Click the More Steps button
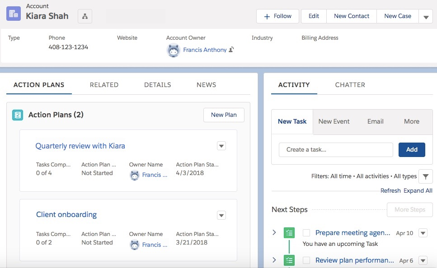This screenshot has height=268, width=437. tap(410, 209)
